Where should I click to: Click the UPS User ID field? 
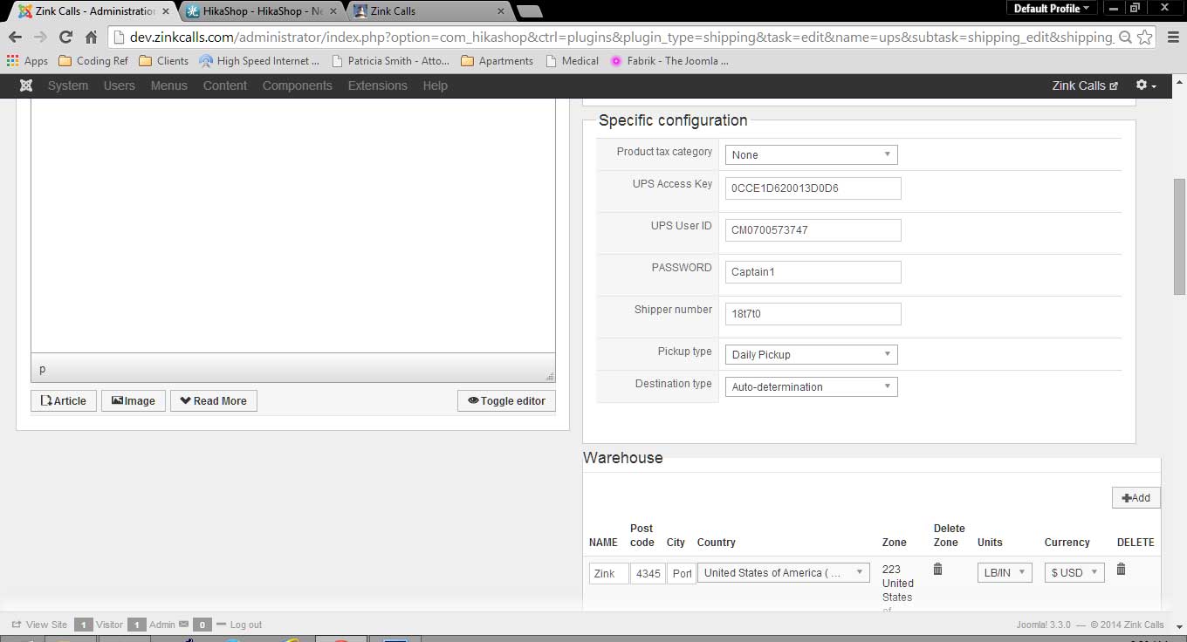pos(813,229)
